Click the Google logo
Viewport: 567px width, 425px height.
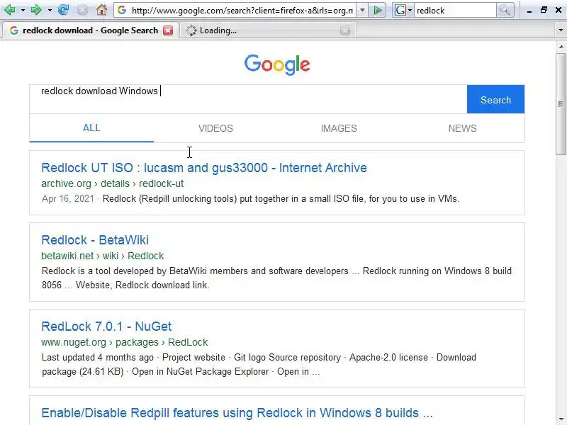click(277, 64)
